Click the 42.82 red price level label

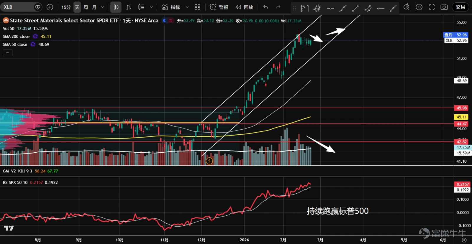click(462, 142)
